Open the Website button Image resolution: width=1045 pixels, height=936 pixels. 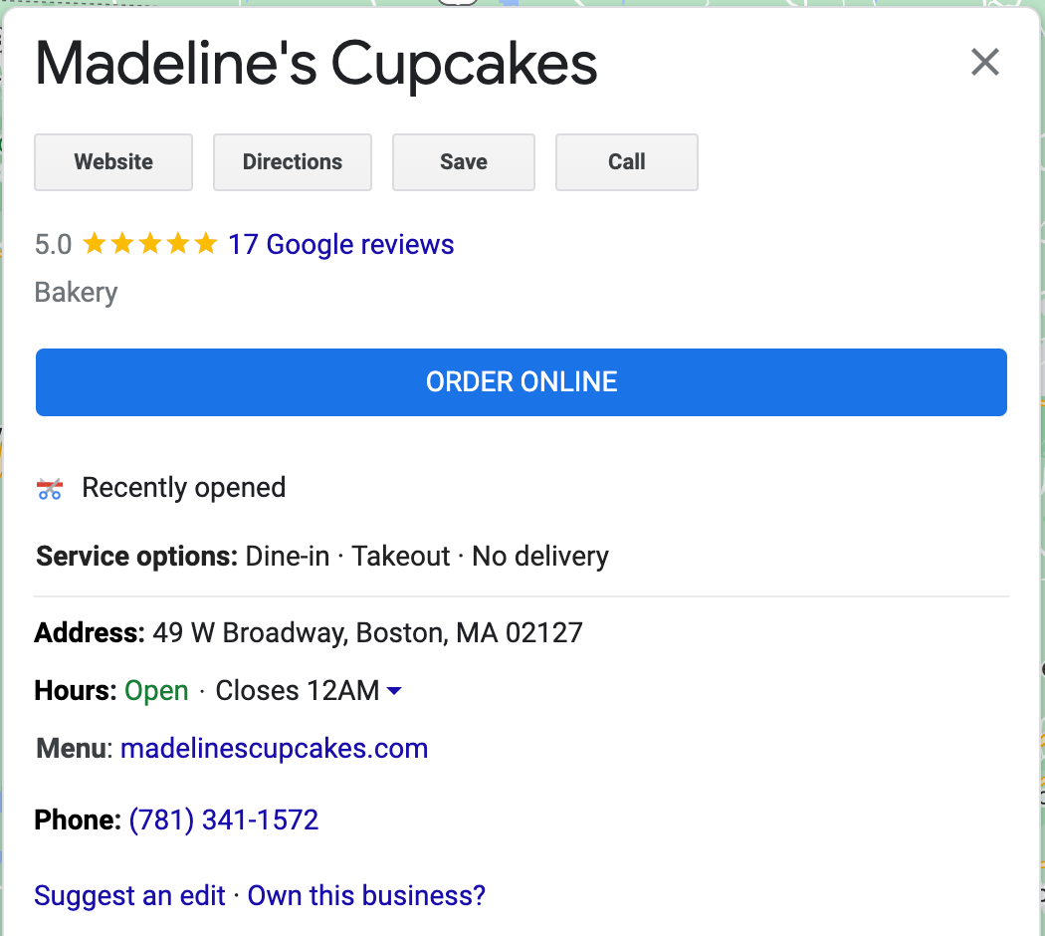(113, 162)
